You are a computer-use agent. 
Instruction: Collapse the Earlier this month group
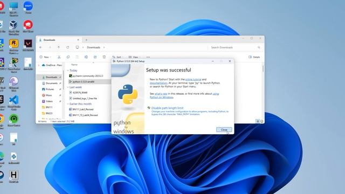(x=68, y=104)
